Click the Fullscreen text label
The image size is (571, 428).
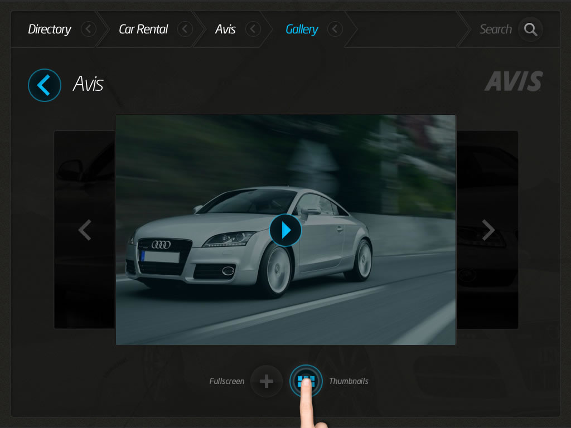coord(227,381)
